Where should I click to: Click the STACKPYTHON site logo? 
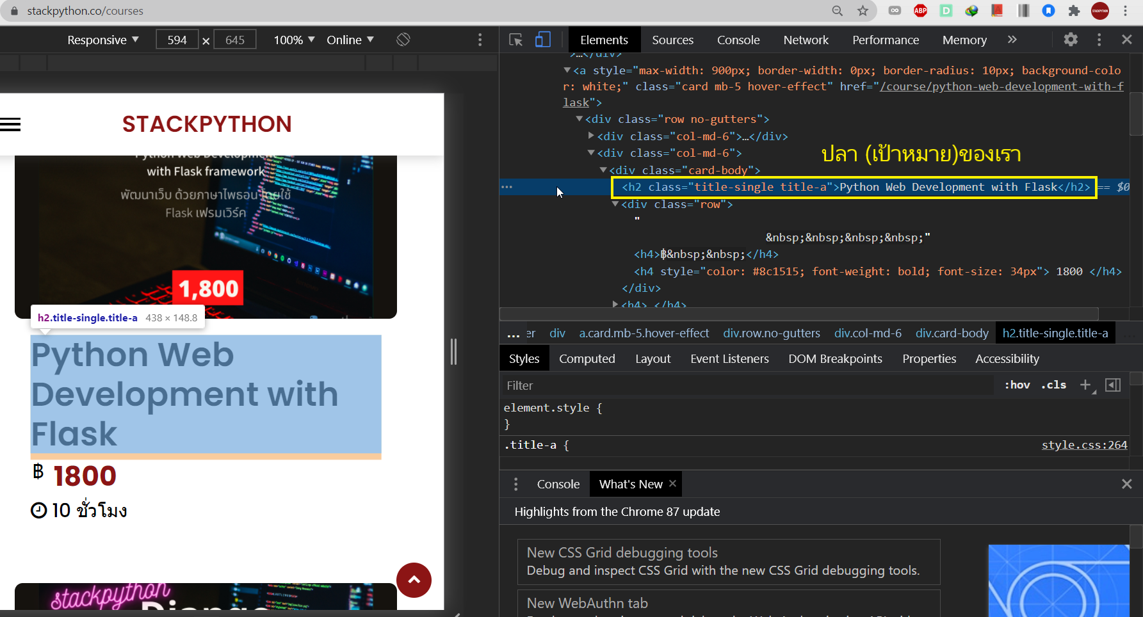tap(207, 124)
